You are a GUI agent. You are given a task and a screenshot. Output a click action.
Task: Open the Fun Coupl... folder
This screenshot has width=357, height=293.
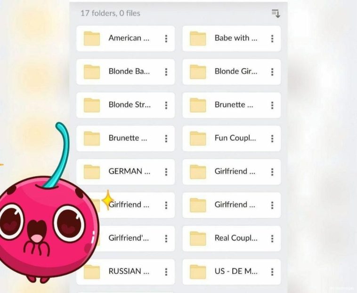[x=235, y=138]
